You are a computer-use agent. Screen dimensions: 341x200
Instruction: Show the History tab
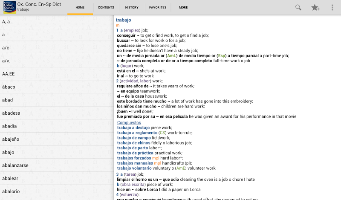coord(132,7)
